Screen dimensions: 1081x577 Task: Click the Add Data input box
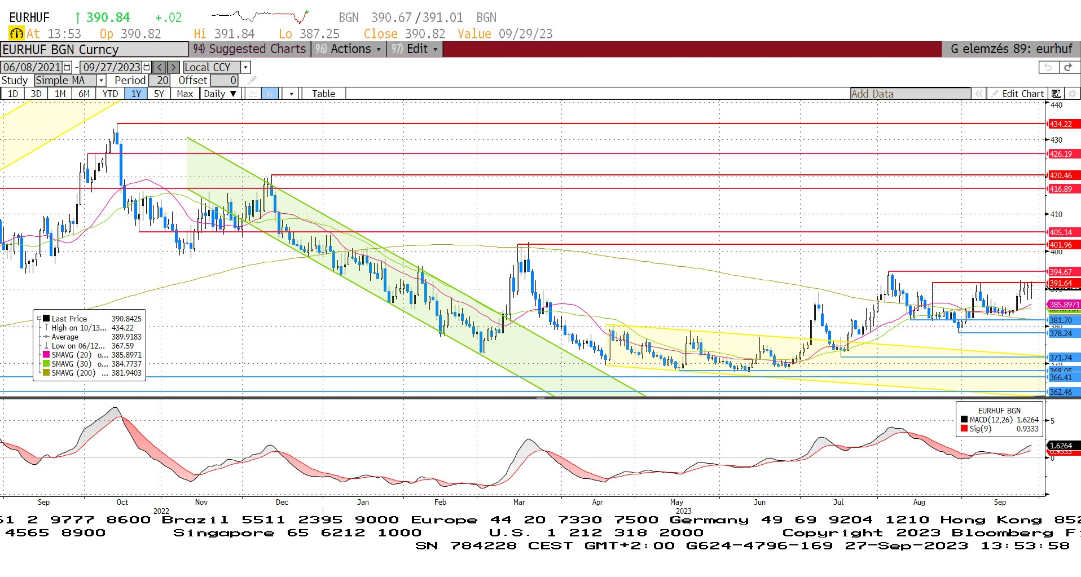pyautogui.click(x=910, y=94)
